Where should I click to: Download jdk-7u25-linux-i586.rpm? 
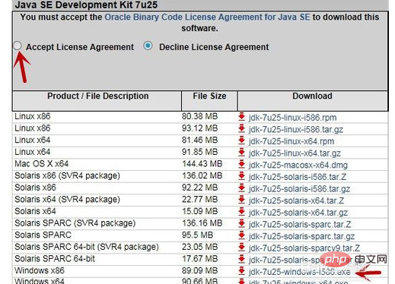[x=292, y=118]
